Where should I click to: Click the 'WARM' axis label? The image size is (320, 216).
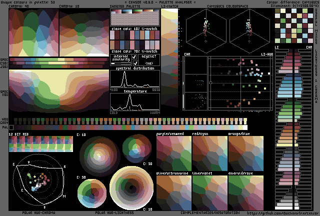tap(155, 112)
